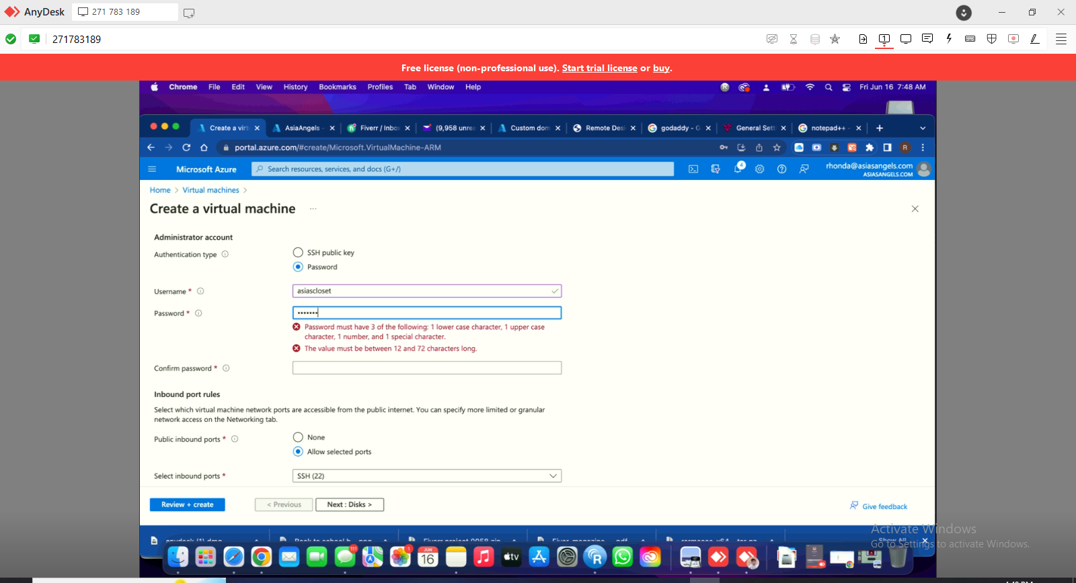The width and height of the screenshot is (1076, 583).
Task: Open AnyDesk actions lightning icon
Action: pos(949,39)
